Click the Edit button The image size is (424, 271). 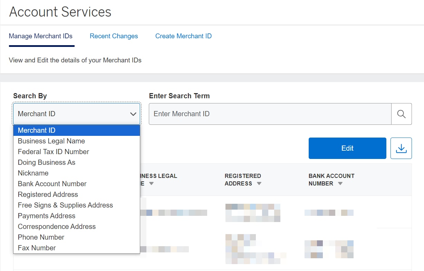pyautogui.click(x=347, y=148)
